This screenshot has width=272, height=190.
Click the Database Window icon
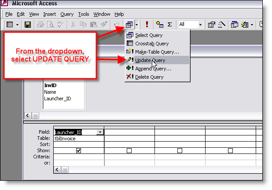point(235,25)
